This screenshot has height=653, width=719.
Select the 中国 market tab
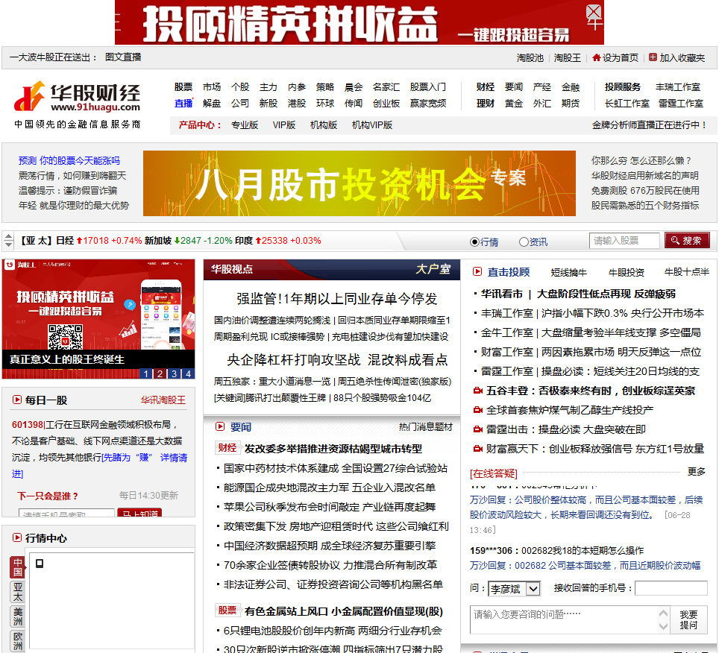click(x=17, y=567)
